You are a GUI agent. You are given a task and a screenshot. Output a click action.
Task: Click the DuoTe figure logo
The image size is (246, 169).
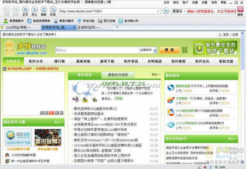[x=10, y=48]
